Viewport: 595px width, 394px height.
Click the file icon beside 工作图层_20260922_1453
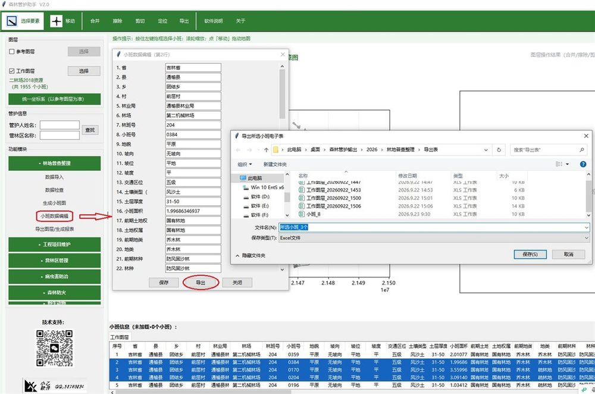[302, 190]
